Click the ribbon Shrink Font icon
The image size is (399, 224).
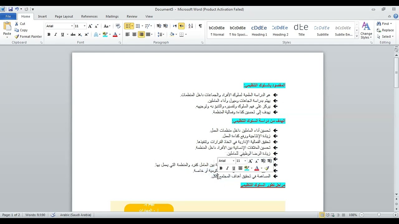(x=97, y=26)
